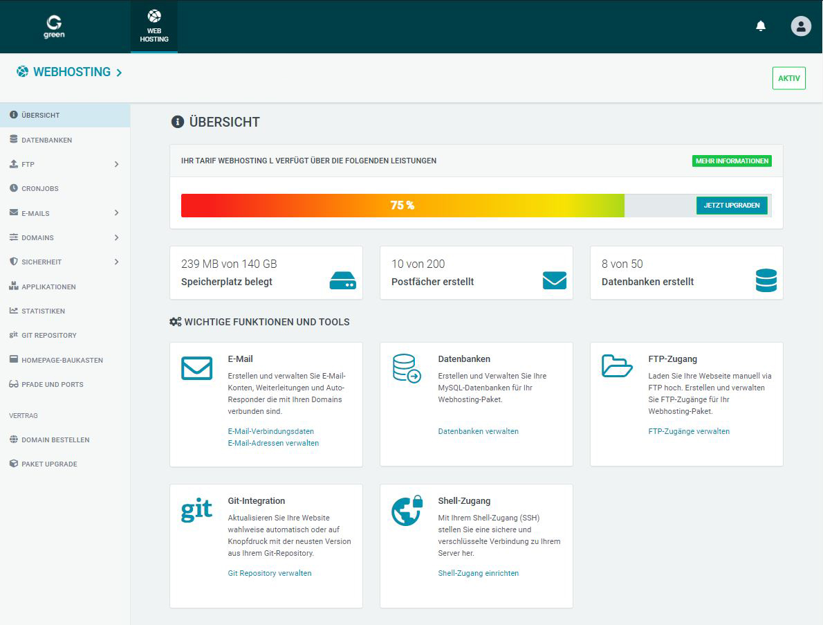This screenshot has height=625, width=823.
Task: Click the green logo in header
Action: pyautogui.click(x=54, y=26)
